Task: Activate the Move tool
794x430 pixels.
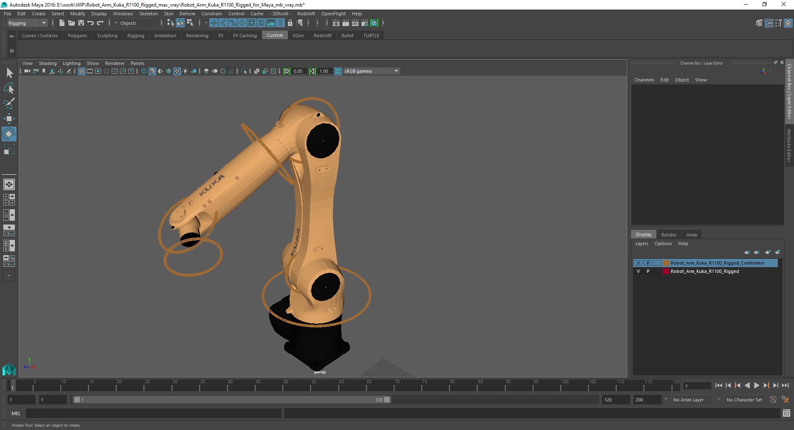Action: click(9, 119)
